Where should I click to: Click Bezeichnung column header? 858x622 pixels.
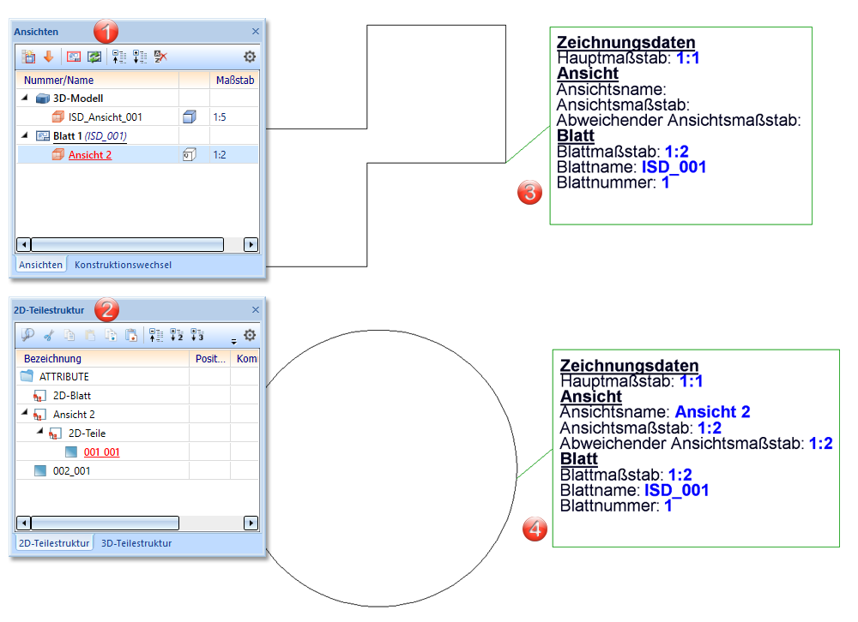[103, 359]
